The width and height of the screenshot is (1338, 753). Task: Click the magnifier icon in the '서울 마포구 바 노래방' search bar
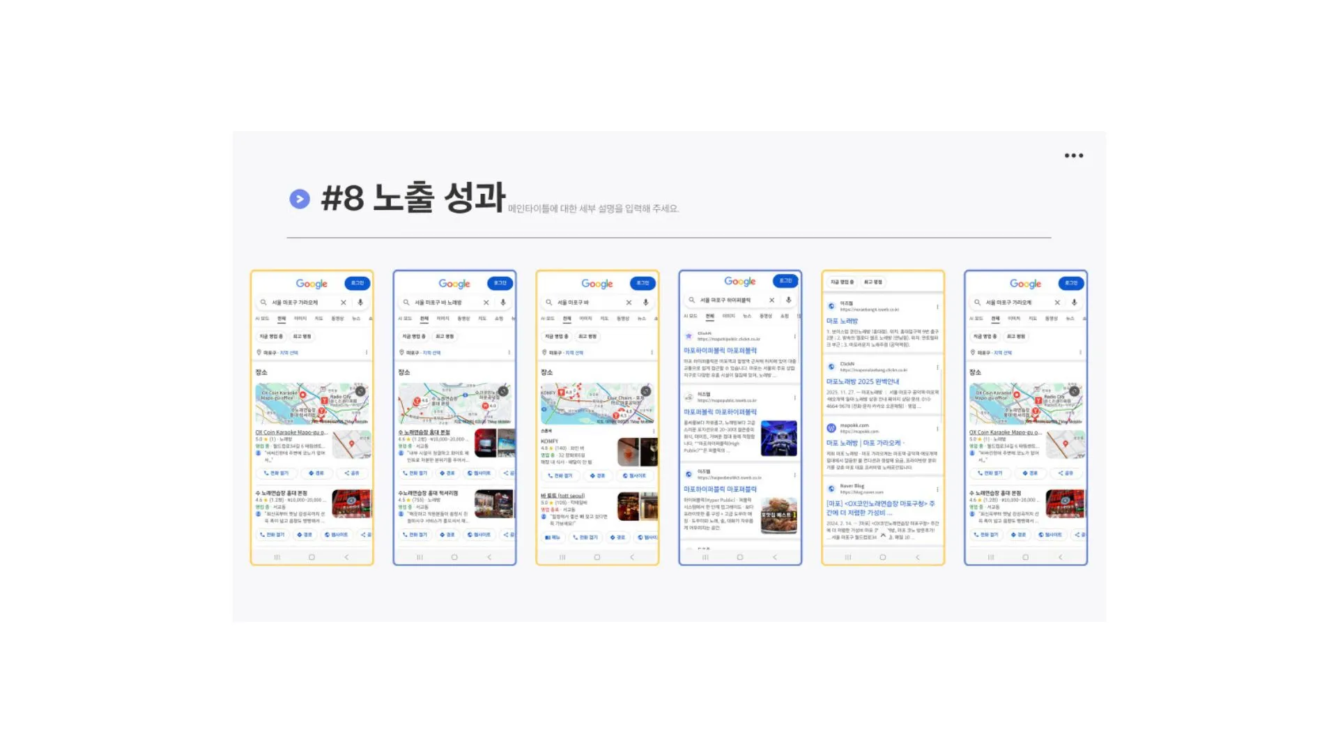click(x=406, y=303)
